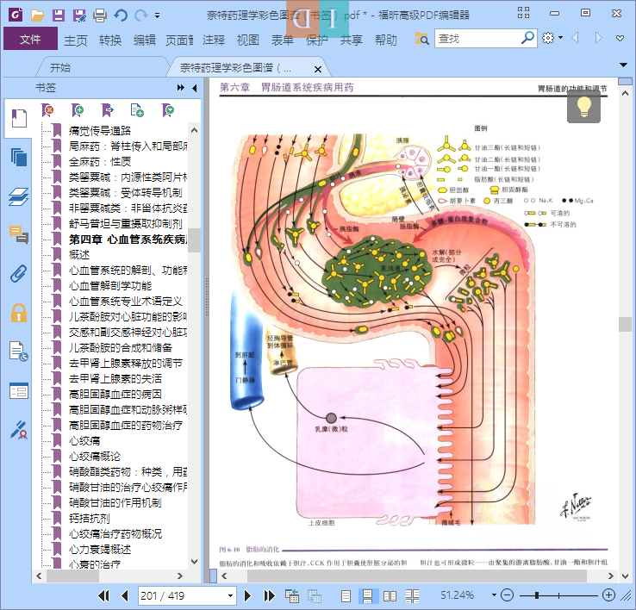Image resolution: width=636 pixels, height=610 pixels.
Task: Select bookmark 高胆固醇血症的病因
Action: pos(115,395)
